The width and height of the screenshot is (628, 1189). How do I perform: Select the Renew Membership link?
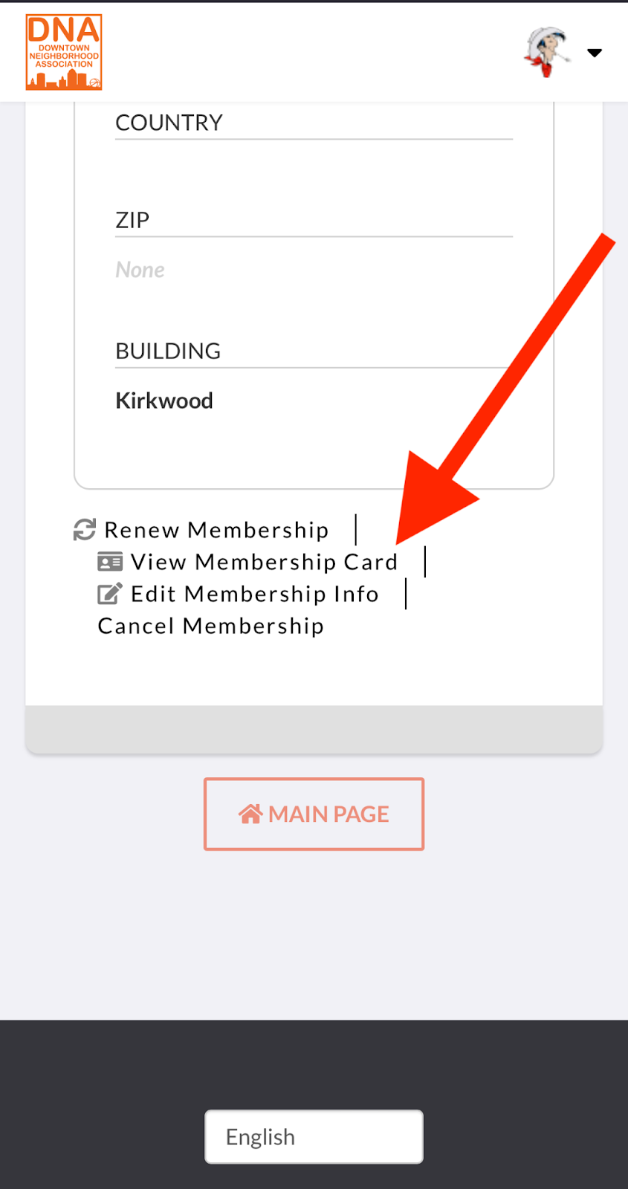(x=216, y=530)
